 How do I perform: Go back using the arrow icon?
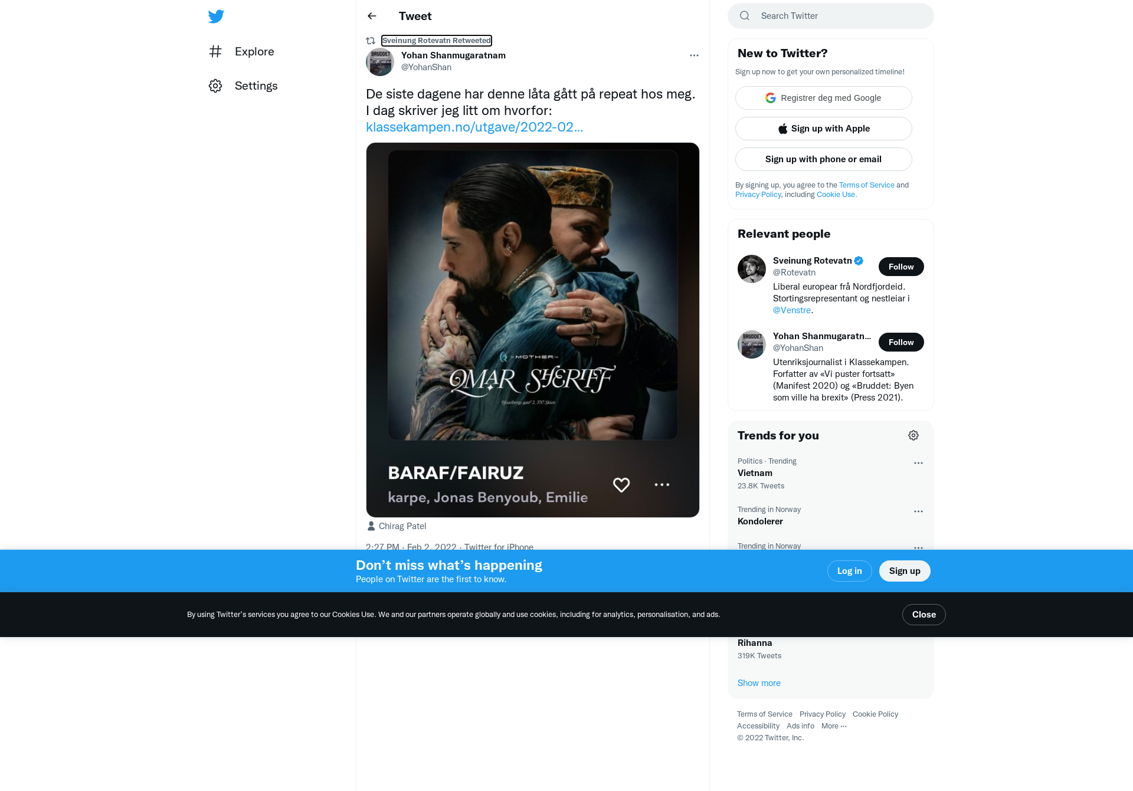click(372, 16)
